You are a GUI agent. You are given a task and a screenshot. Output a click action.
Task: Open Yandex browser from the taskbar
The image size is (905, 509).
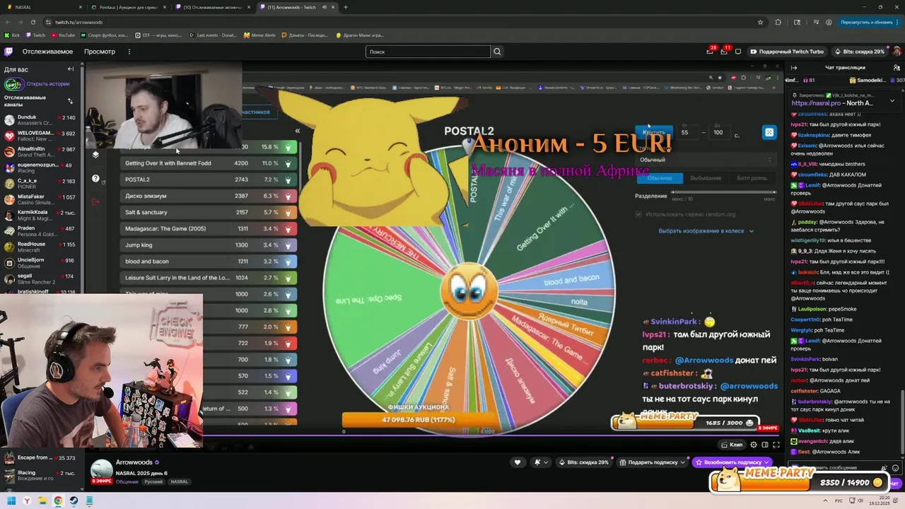[x=27, y=501]
